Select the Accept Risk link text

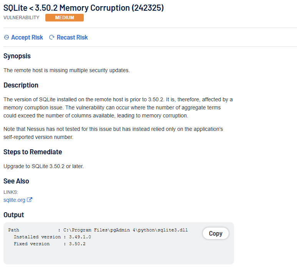pyautogui.click(x=27, y=38)
